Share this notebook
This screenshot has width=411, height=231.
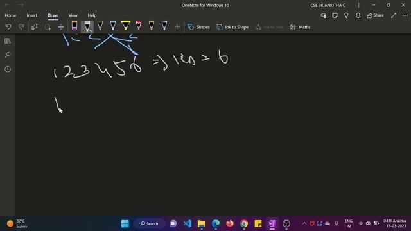pyautogui.click(x=375, y=15)
